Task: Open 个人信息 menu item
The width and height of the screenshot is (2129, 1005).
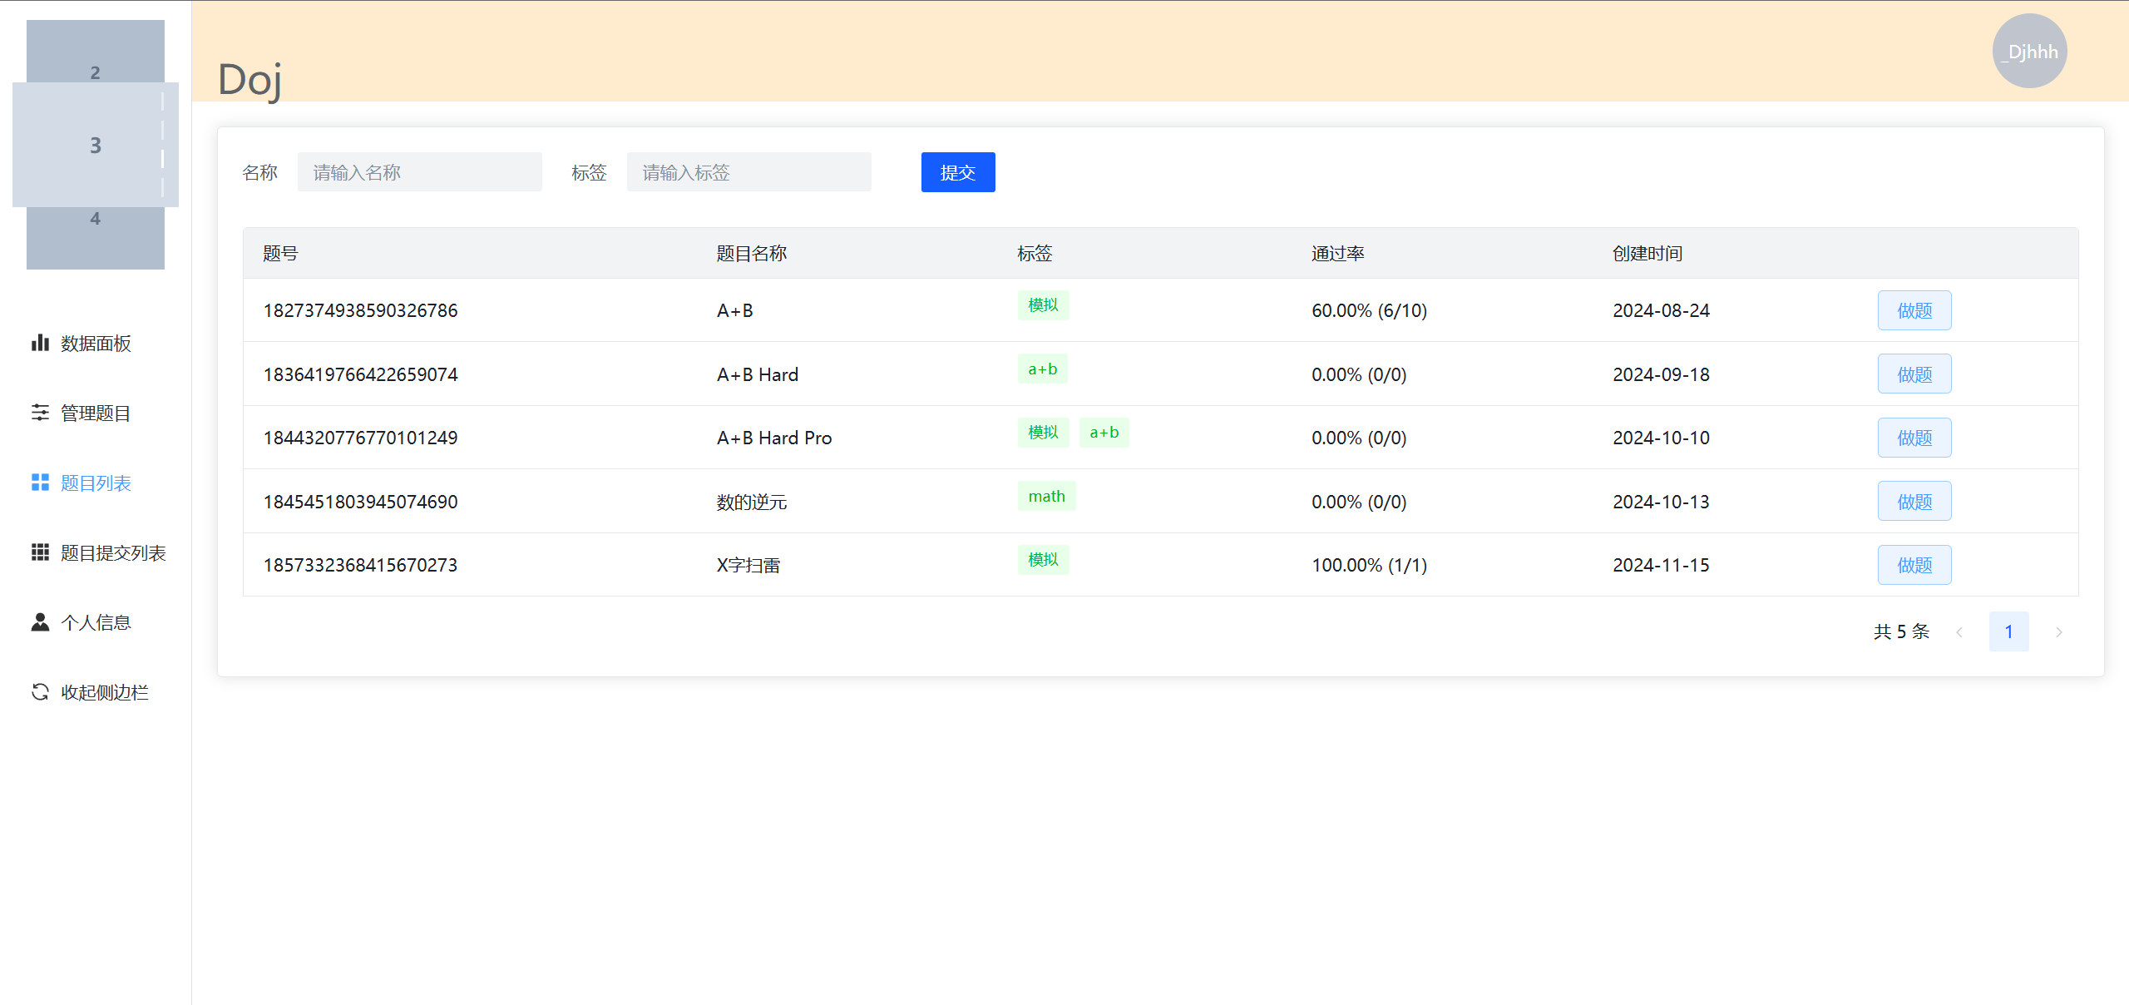Action: (96, 622)
